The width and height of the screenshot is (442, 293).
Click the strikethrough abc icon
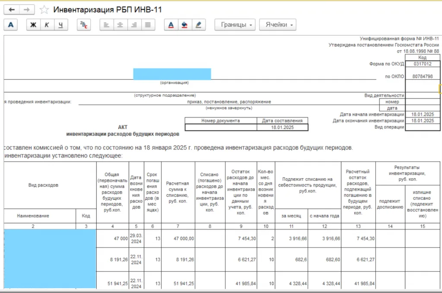click(x=84, y=25)
